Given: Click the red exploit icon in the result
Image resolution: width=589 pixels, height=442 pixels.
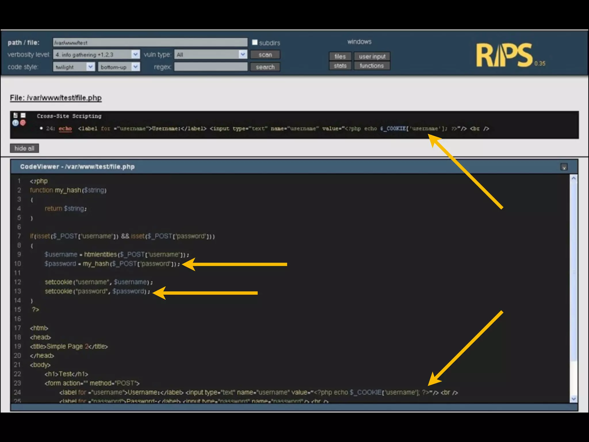Looking at the screenshot, I should [x=23, y=123].
